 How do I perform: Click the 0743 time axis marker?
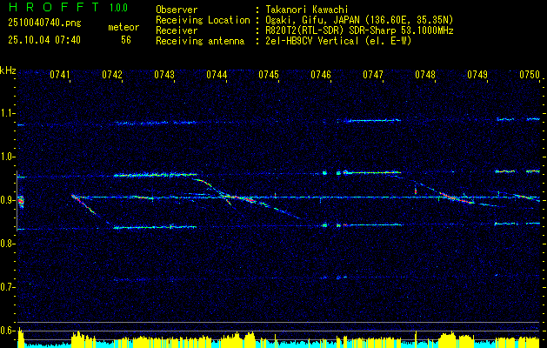click(164, 74)
